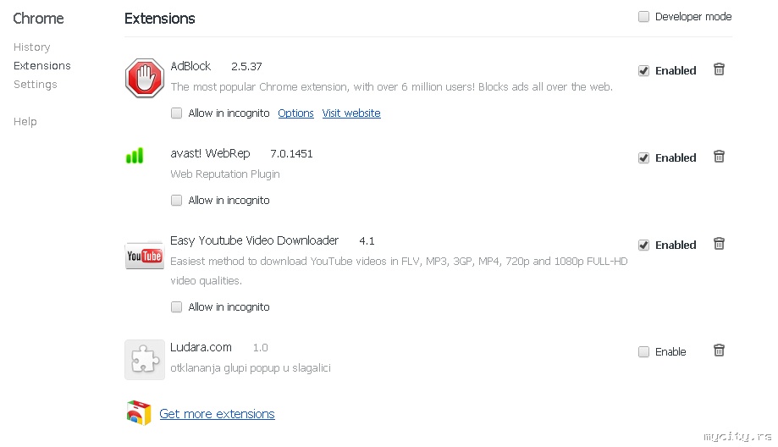The width and height of the screenshot is (778, 447).
Task: Click the Easy Youtube Video Downloader icon
Action: coord(144,256)
